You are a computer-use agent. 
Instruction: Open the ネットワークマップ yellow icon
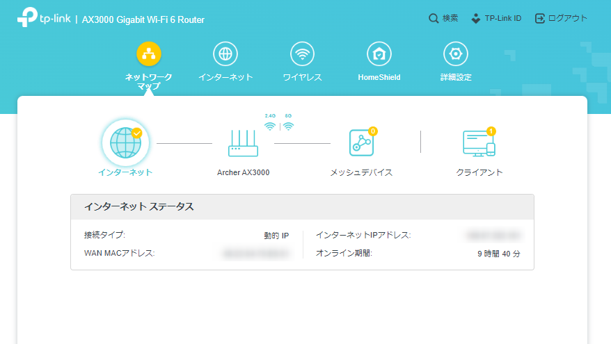pos(148,54)
